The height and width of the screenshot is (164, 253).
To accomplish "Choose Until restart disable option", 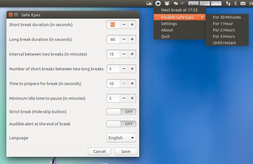I will pos(224,43).
